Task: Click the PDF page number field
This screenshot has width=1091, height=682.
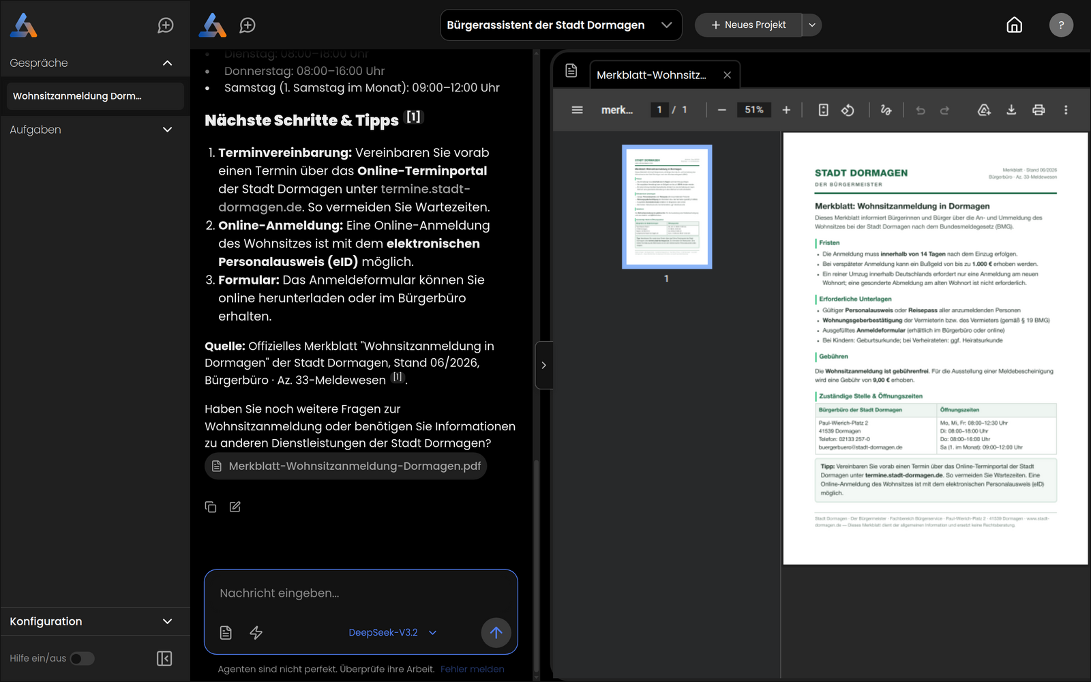Action: click(659, 110)
